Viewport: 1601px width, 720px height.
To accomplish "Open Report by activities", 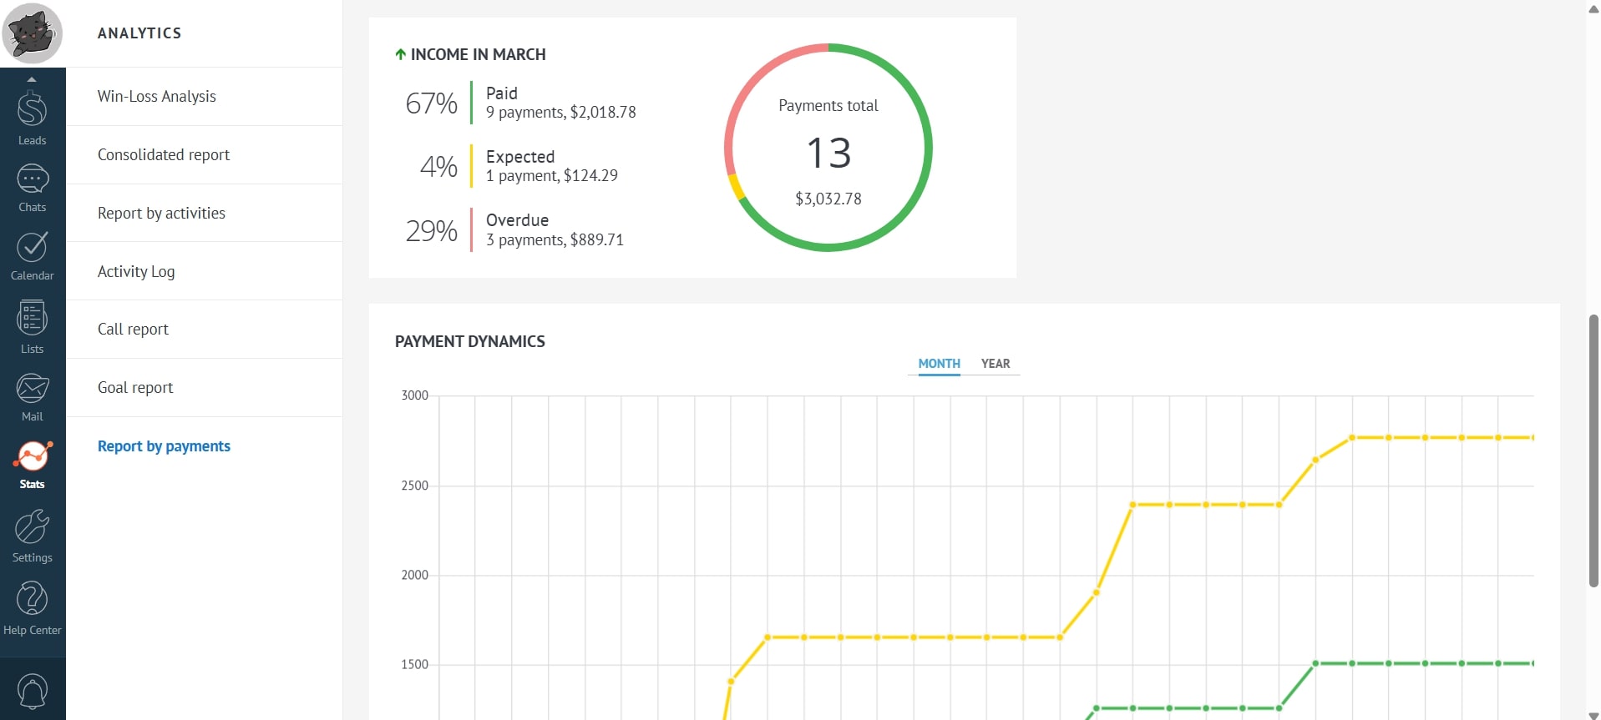I will (x=161, y=213).
